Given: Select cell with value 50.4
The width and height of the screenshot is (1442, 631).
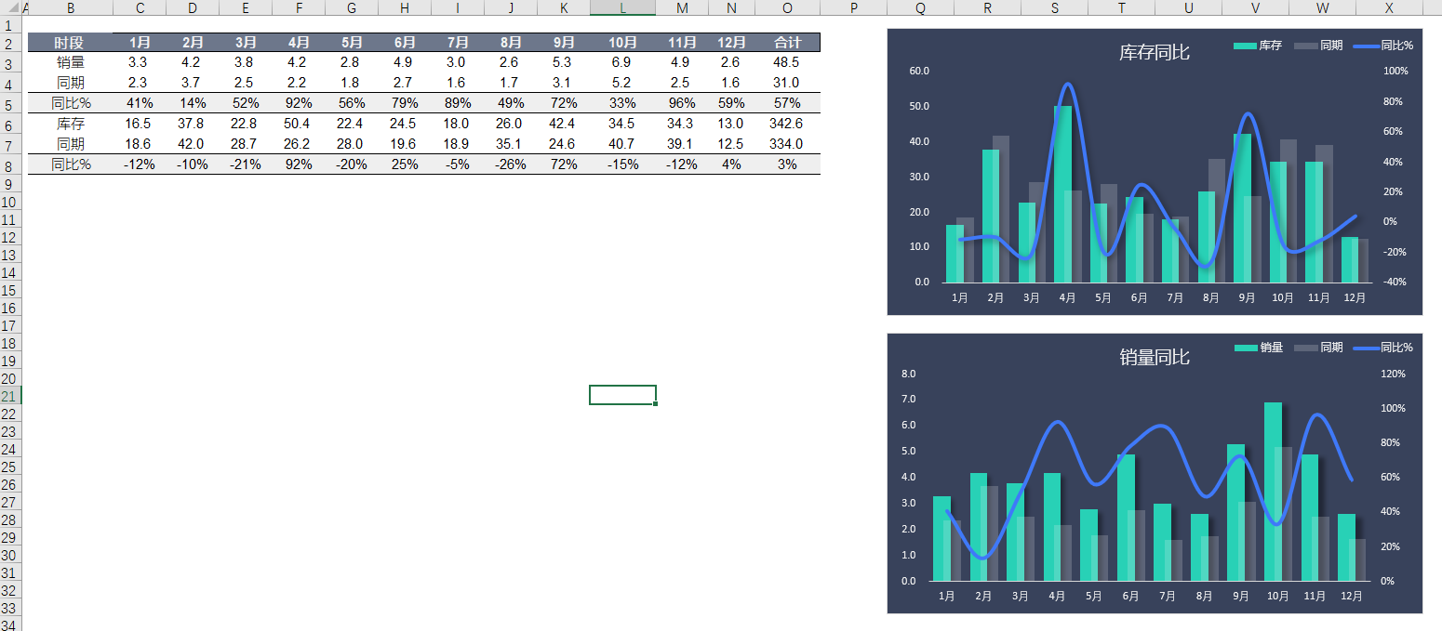Looking at the screenshot, I should click(299, 124).
